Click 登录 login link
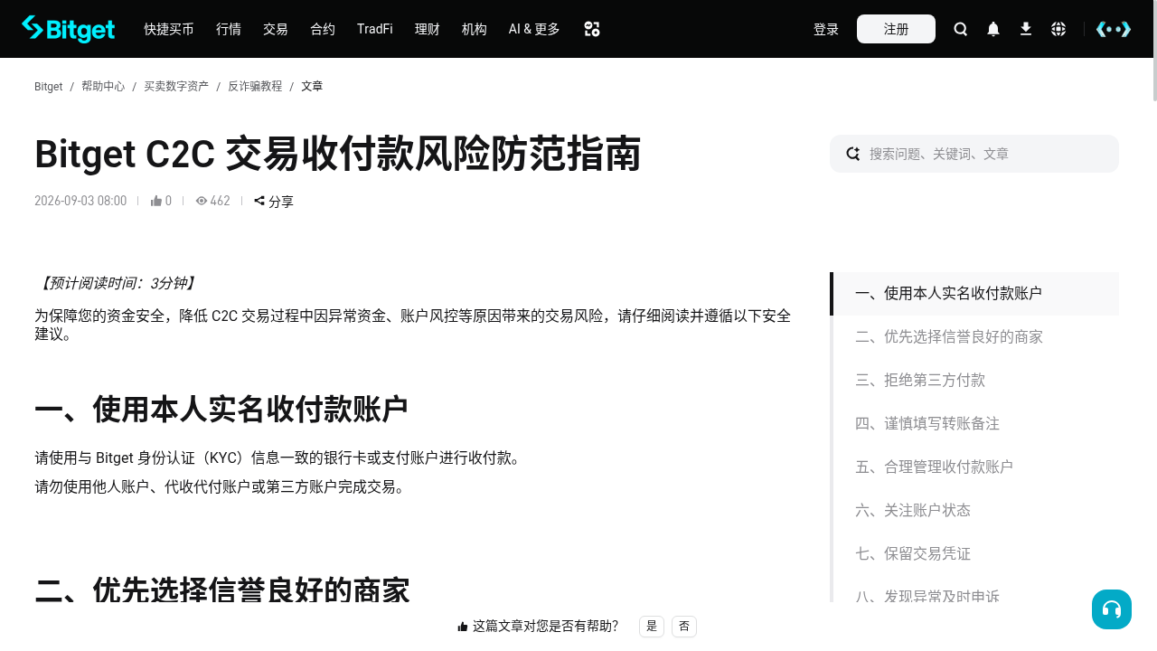The height and width of the screenshot is (651, 1157). click(x=826, y=29)
